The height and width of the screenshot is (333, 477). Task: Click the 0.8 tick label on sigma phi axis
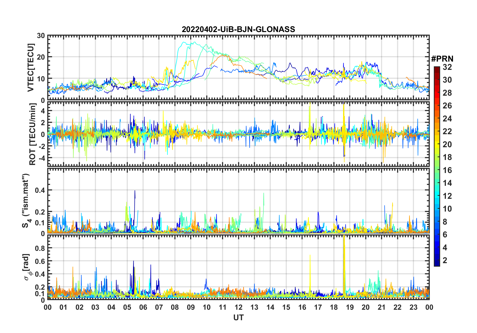pyautogui.click(x=40, y=248)
